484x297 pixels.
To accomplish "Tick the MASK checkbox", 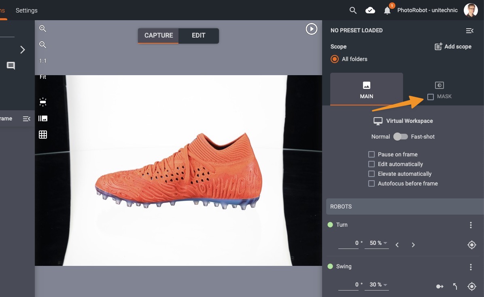I will point(431,97).
